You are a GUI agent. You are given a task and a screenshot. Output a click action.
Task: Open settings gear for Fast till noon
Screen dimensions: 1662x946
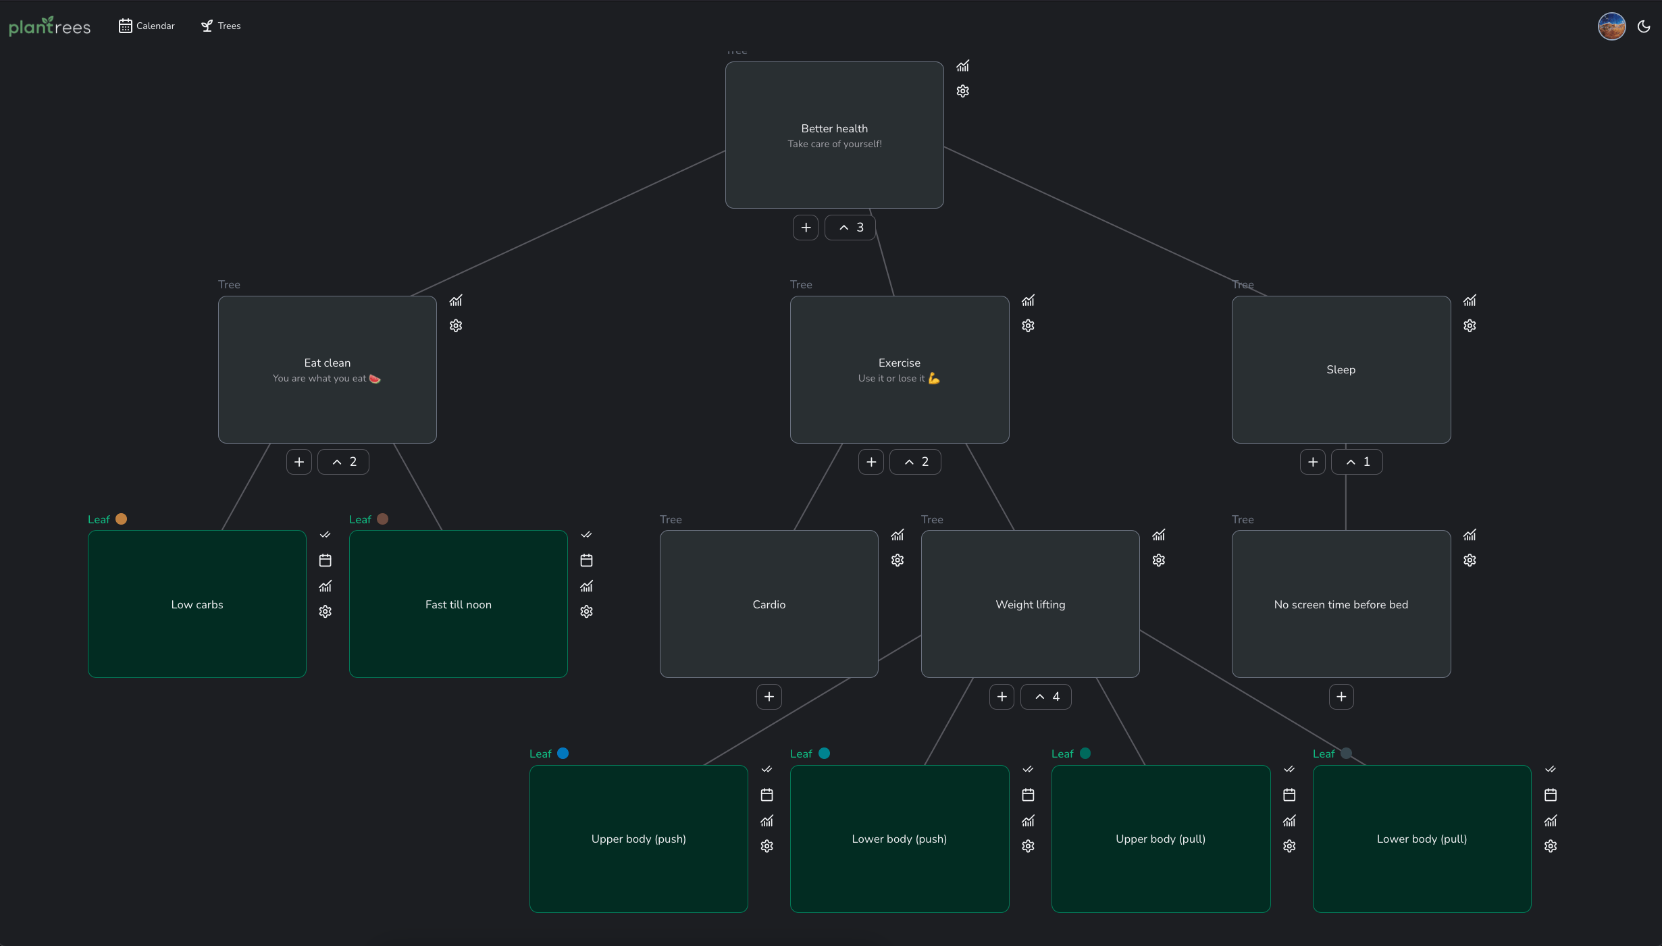pos(586,611)
